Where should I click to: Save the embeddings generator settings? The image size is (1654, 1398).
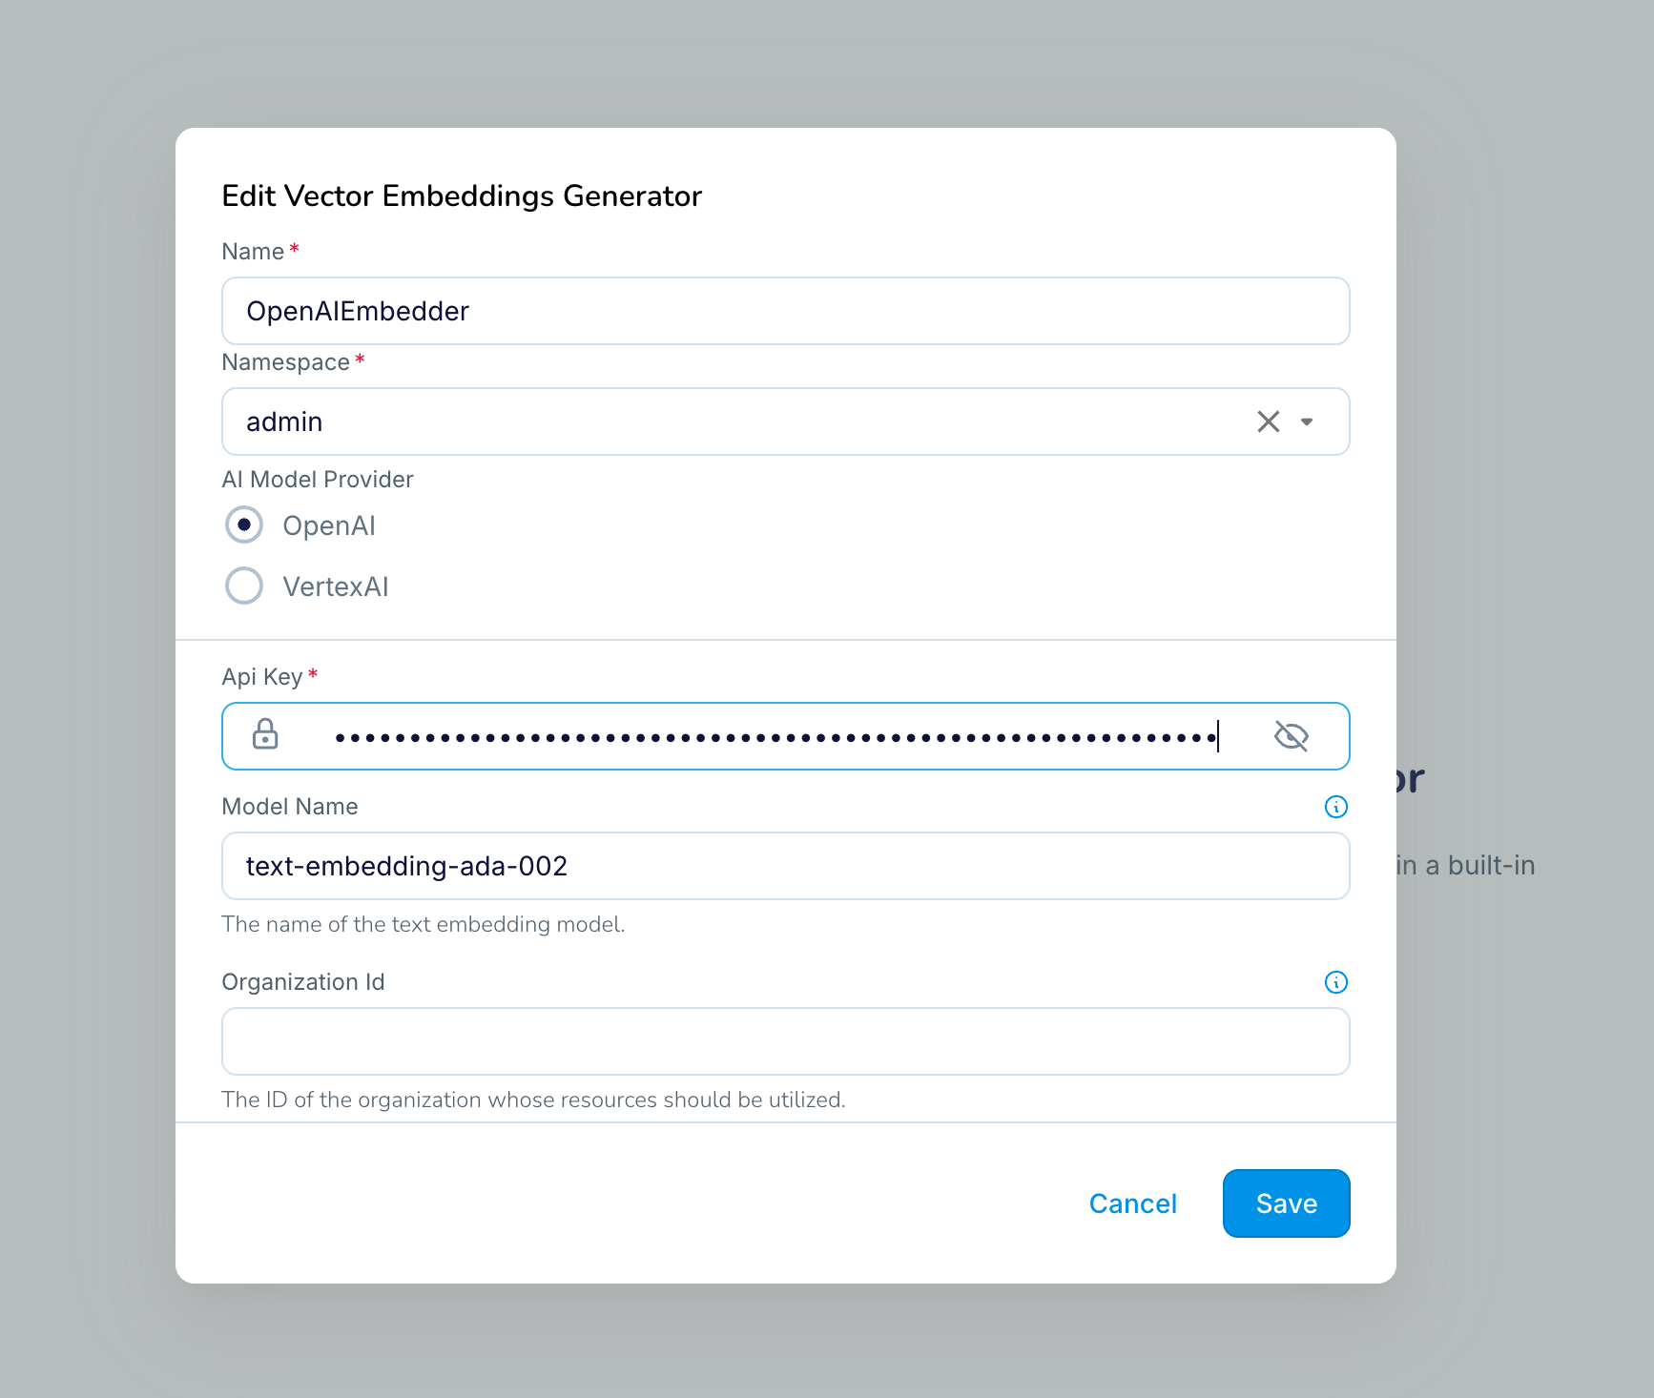coord(1285,1203)
